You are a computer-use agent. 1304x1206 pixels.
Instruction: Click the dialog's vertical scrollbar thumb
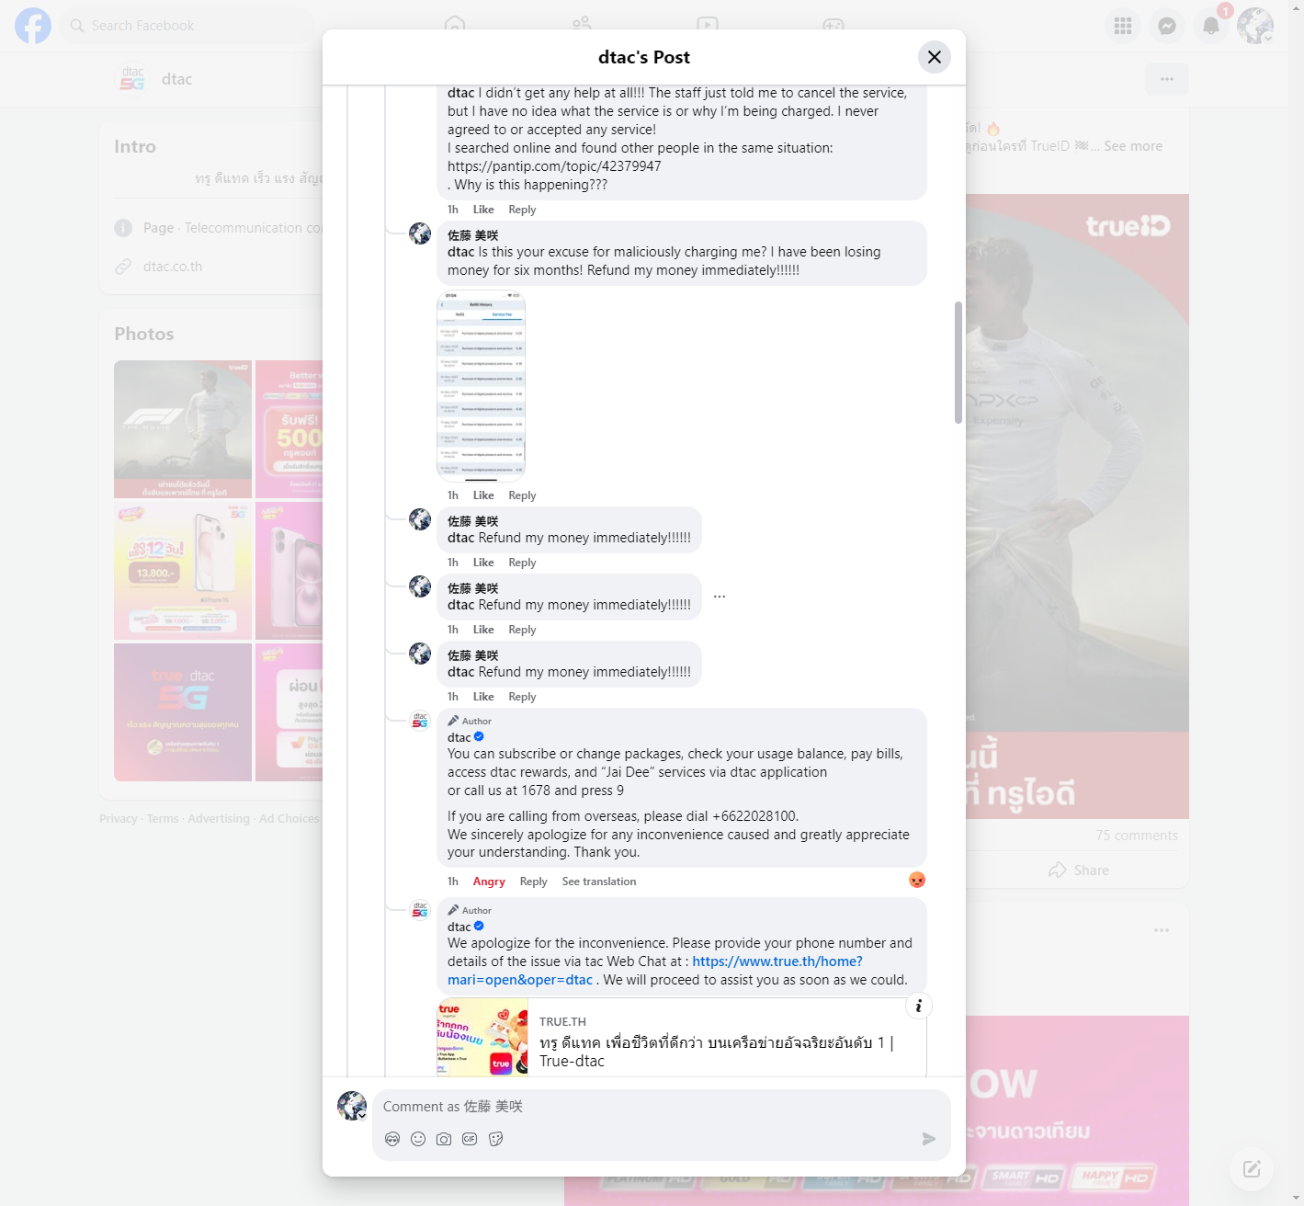tap(958, 362)
